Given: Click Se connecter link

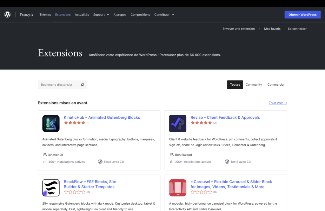Looking at the screenshot, I should [x=297, y=29].
